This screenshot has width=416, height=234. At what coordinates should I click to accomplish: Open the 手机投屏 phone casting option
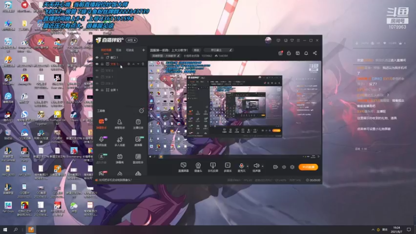[213, 167]
